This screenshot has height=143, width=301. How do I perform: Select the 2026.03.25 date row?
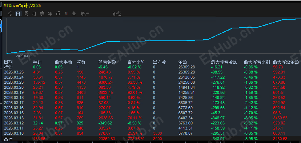[13, 72]
